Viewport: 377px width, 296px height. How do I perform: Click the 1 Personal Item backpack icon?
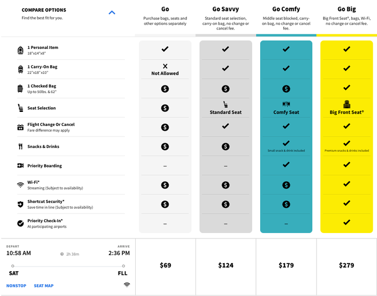tap(20, 50)
